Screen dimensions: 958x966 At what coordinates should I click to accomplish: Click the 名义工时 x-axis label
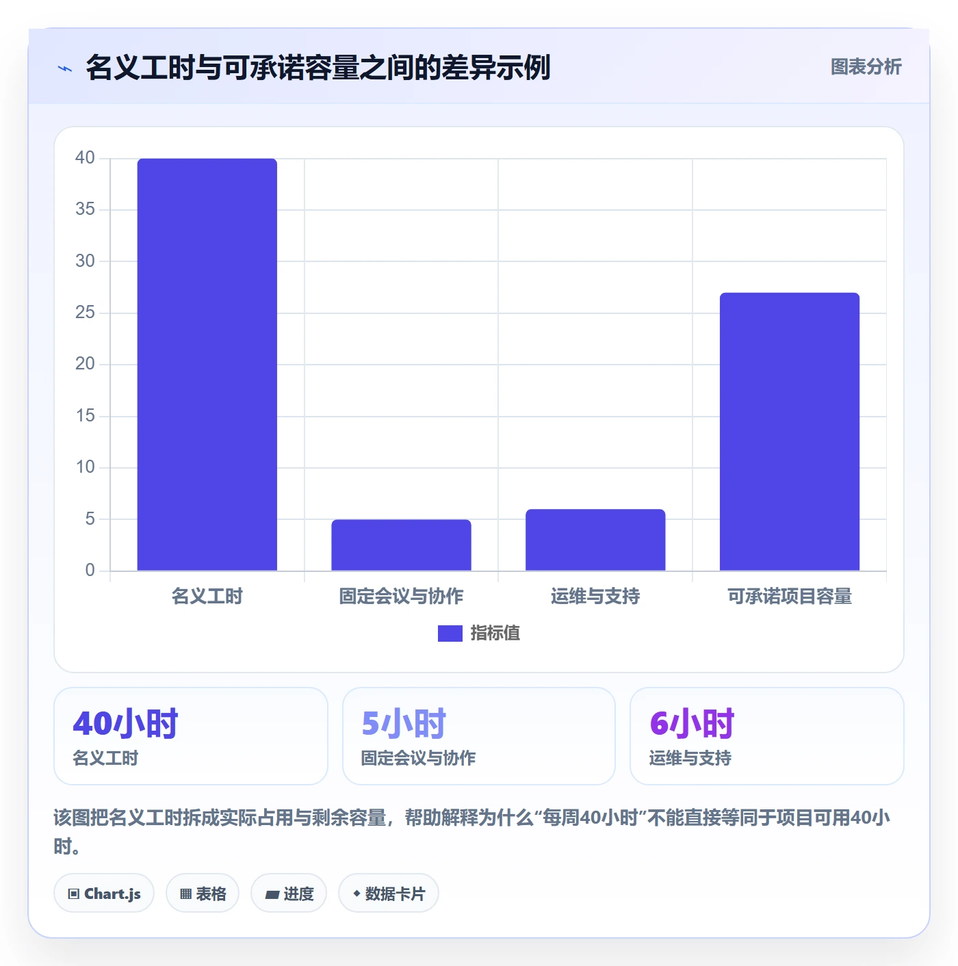[207, 597]
